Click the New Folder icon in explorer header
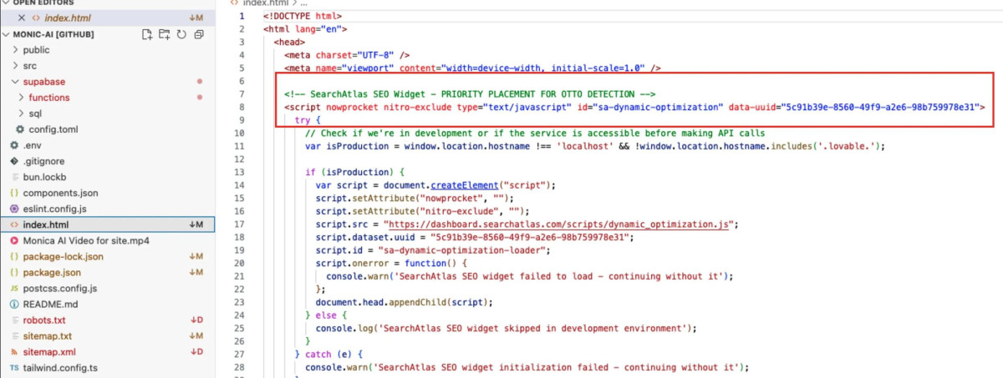This screenshot has height=378, width=1003. click(165, 34)
